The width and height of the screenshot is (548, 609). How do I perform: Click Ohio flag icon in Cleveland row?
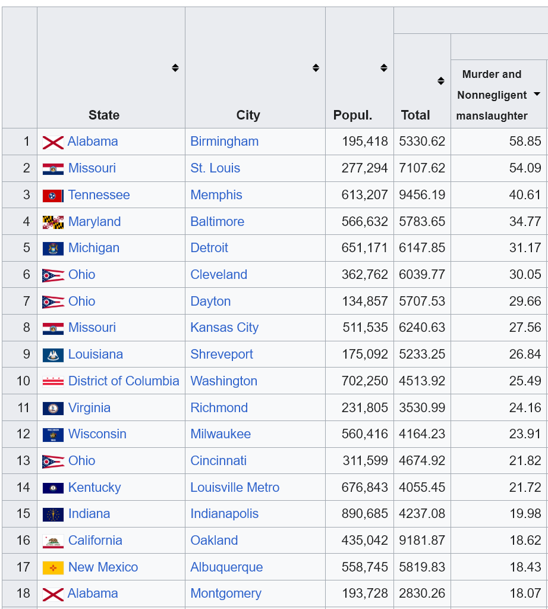tap(53, 275)
